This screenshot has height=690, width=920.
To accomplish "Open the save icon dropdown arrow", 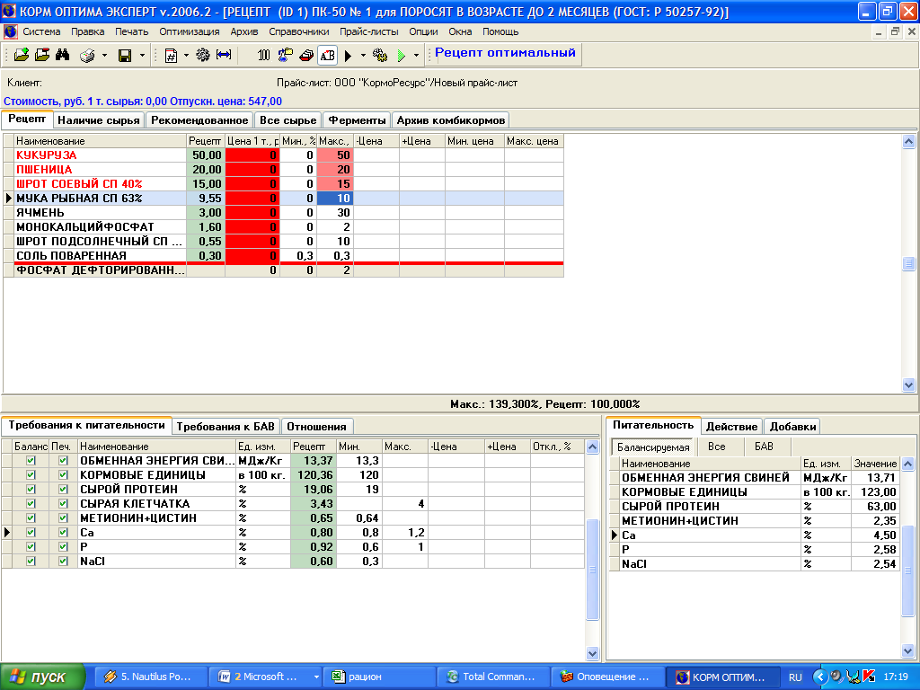I will coord(142,56).
